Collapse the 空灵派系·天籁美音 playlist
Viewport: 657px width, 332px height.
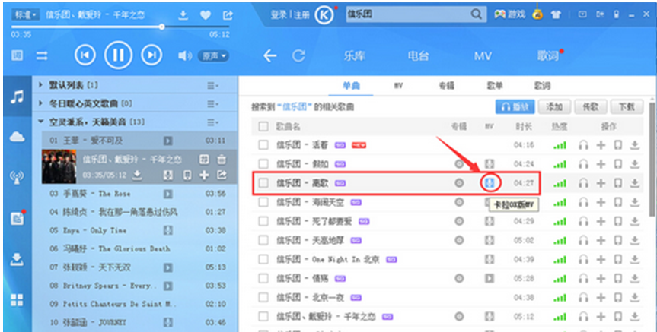[x=40, y=122]
